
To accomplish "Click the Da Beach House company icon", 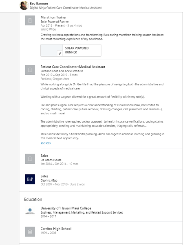I will pyautogui.click(x=30, y=159).
